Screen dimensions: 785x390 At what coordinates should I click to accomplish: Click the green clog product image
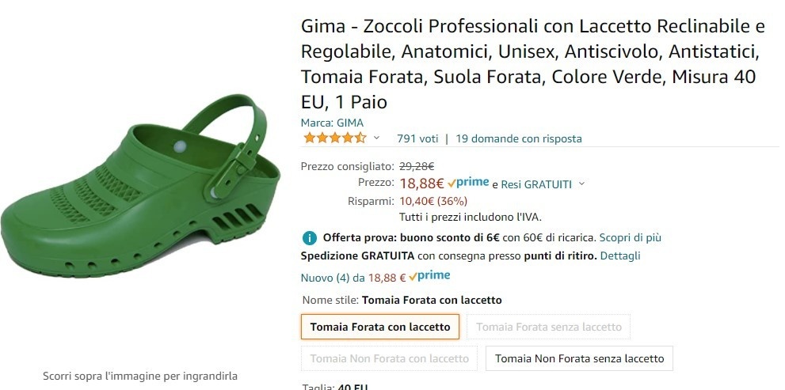(140, 185)
